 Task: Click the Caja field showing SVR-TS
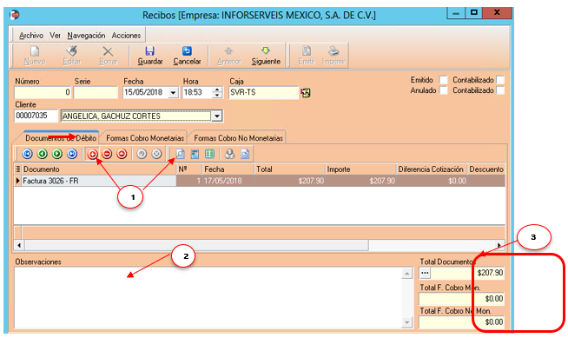click(x=263, y=92)
